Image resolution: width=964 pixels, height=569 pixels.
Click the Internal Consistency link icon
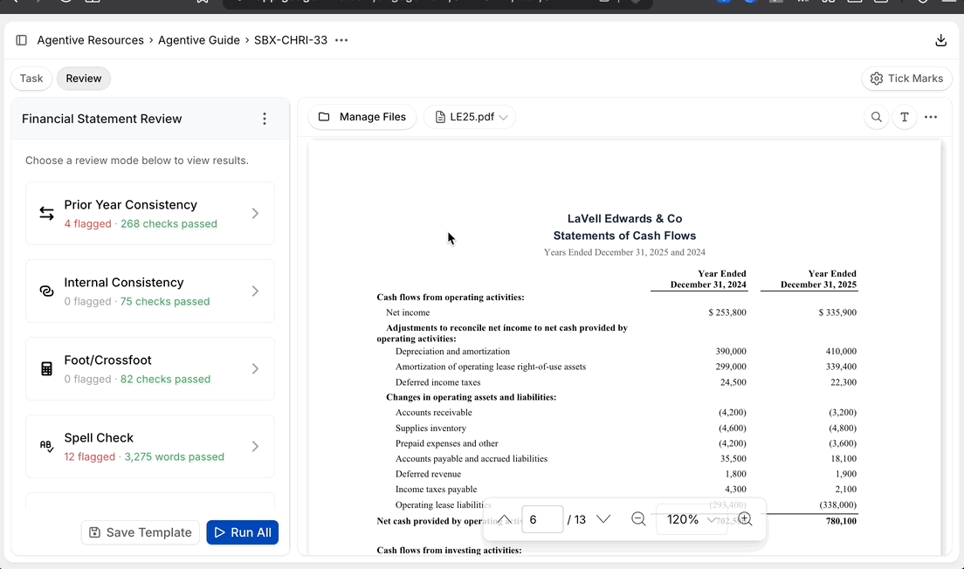coord(47,291)
